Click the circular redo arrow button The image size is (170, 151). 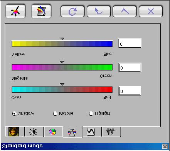point(72,12)
